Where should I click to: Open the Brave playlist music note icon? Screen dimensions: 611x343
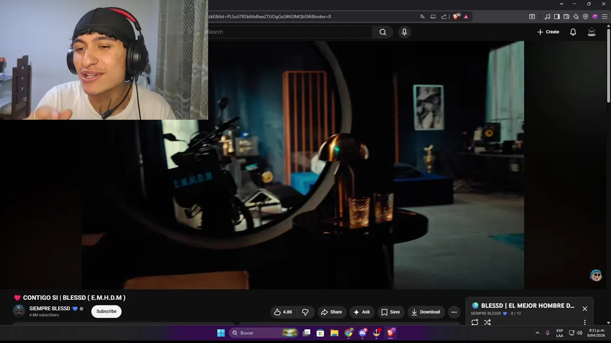pos(548,16)
